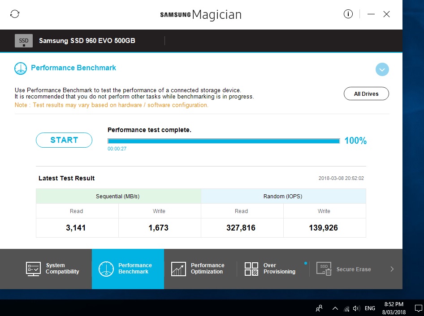Click the System Compatibility monitor icon
This screenshot has height=316, width=424.
(33, 269)
